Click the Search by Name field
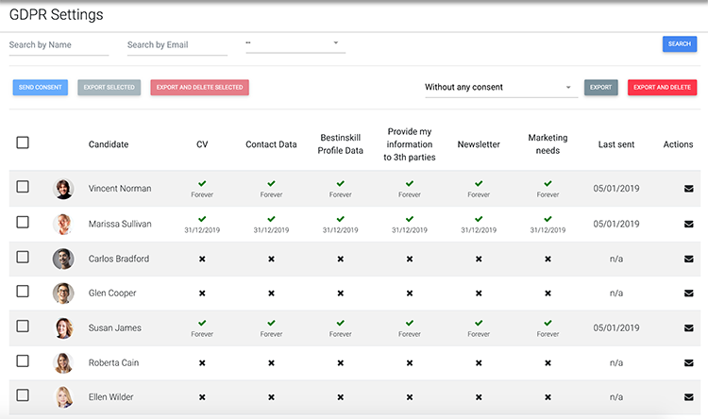This screenshot has width=708, height=419. [x=59, y=44]
